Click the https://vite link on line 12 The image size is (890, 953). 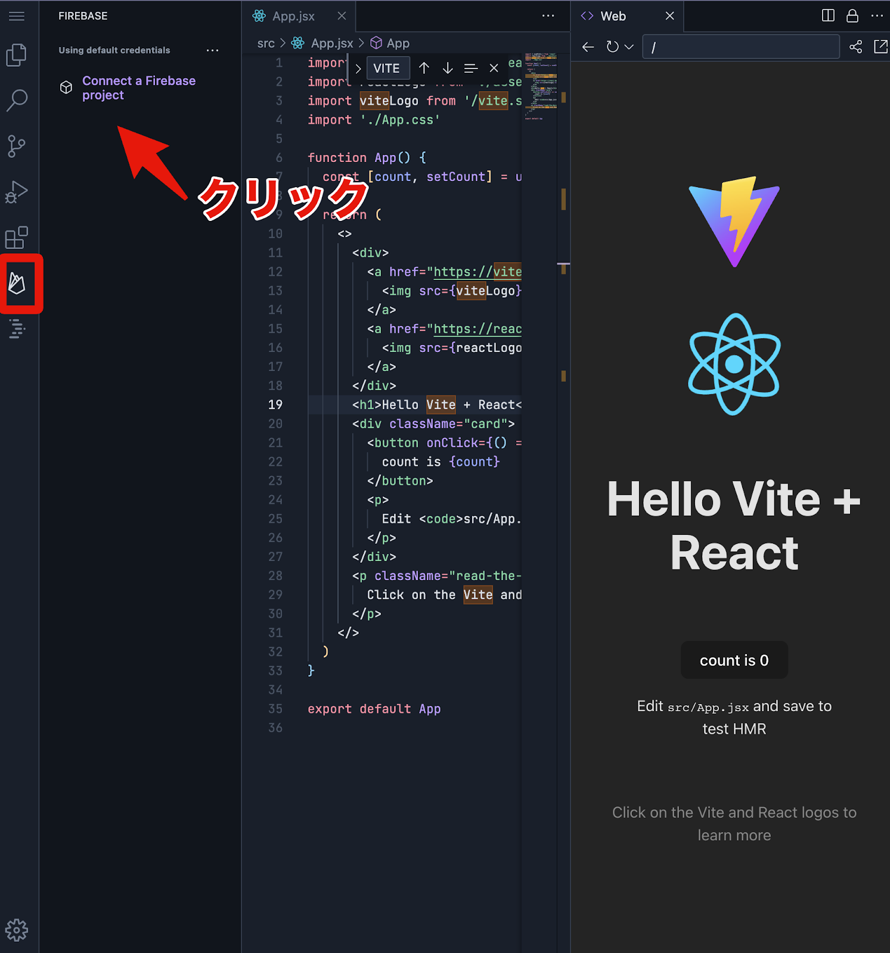click(477, 272)
